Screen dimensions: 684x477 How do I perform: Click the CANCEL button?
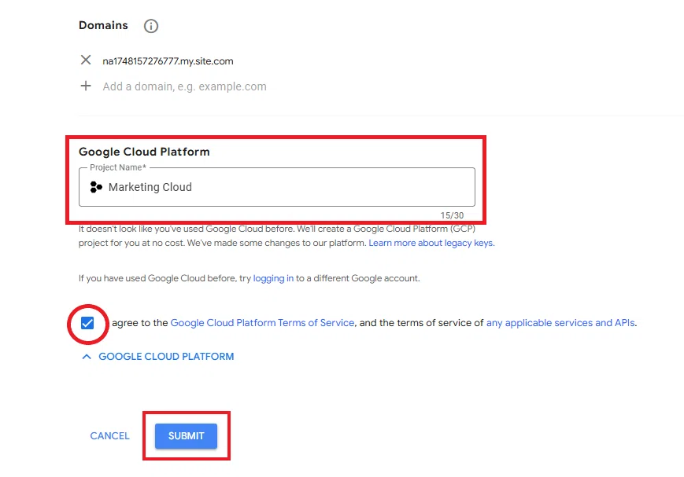[109, 436]
